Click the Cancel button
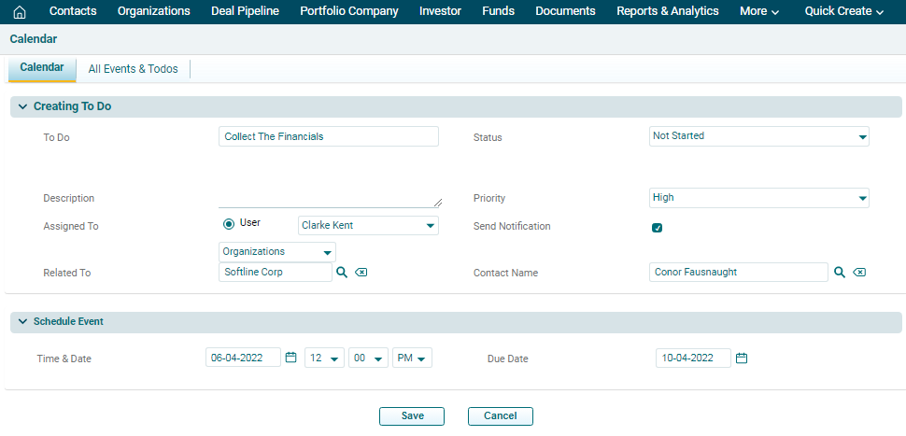Image resolution: width=906 pixels, height=436 pixels. pyautogui.click(x=500, y=416)
